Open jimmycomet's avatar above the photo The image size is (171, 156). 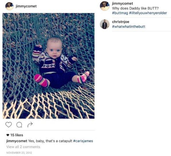[9, 6]
